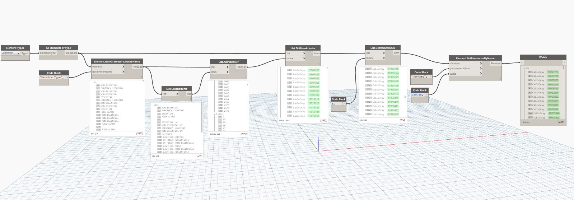Image resolution: width=574 pixels, height=200 pixels.
Task: Click the List.UniqueItems preview scrollbar
Action: pyautogui.click(x=202, y=118)
